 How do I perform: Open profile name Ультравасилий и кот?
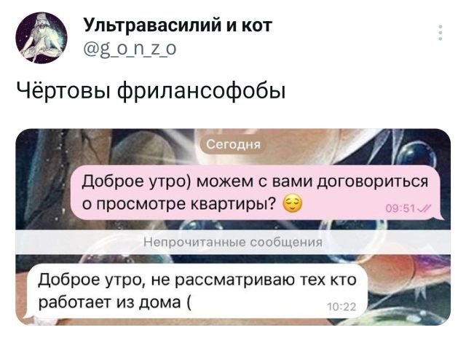(x=178, y=25)
